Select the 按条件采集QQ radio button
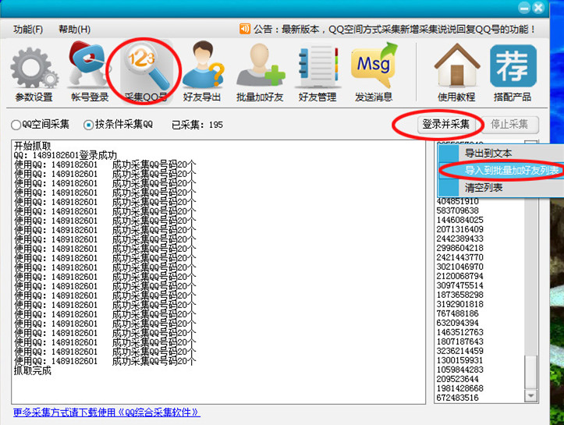This screenshot has width=564, height=425. pyautogui.click(x=88, y=125)
